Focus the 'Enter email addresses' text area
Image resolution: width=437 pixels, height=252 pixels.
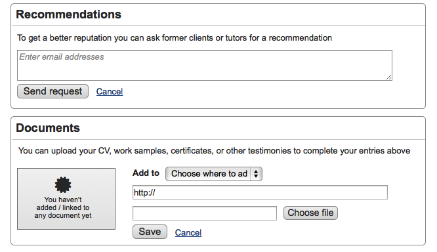(x=205, y=65)
